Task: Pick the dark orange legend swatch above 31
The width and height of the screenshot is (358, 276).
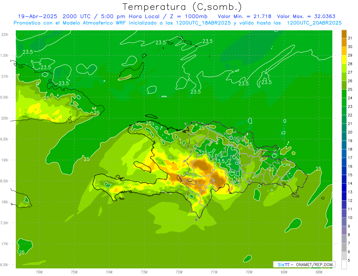Action: tap(344, 34)
